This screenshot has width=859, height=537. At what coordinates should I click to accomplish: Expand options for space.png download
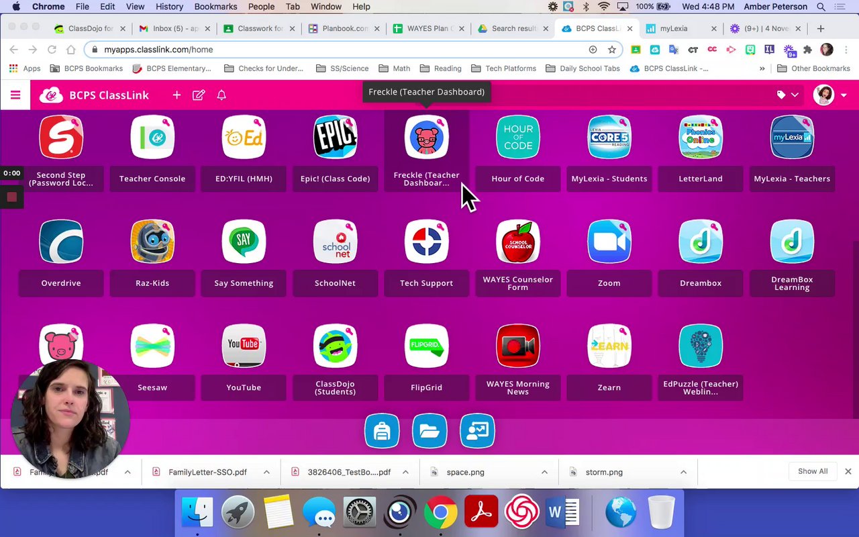click(x=544, y=472)
